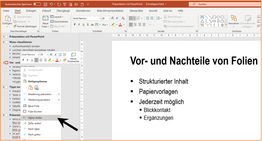Click Format übertragen in the ribbon
The image size is (262, 141).
pyautogui.click(x=25, y=26)
